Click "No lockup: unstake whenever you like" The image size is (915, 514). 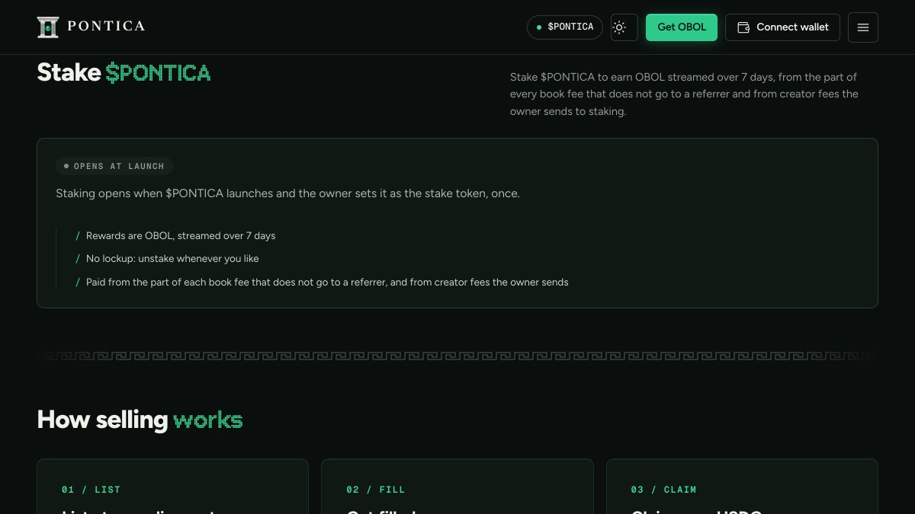(172, 259)
